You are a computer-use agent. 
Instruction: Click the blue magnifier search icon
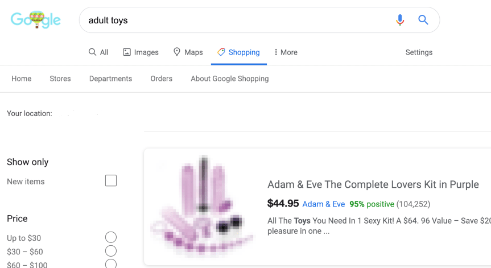click(x=423, y=20)
